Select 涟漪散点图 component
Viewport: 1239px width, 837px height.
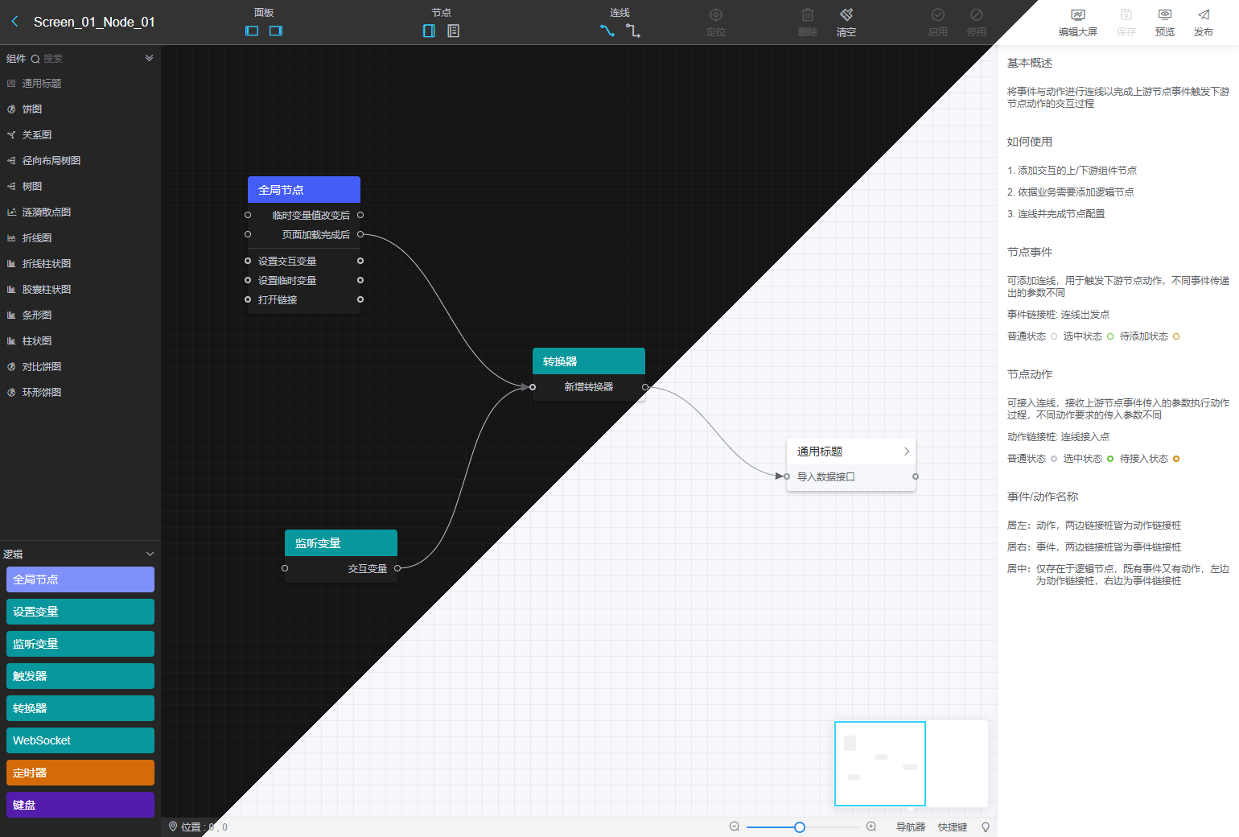[80, 212]
